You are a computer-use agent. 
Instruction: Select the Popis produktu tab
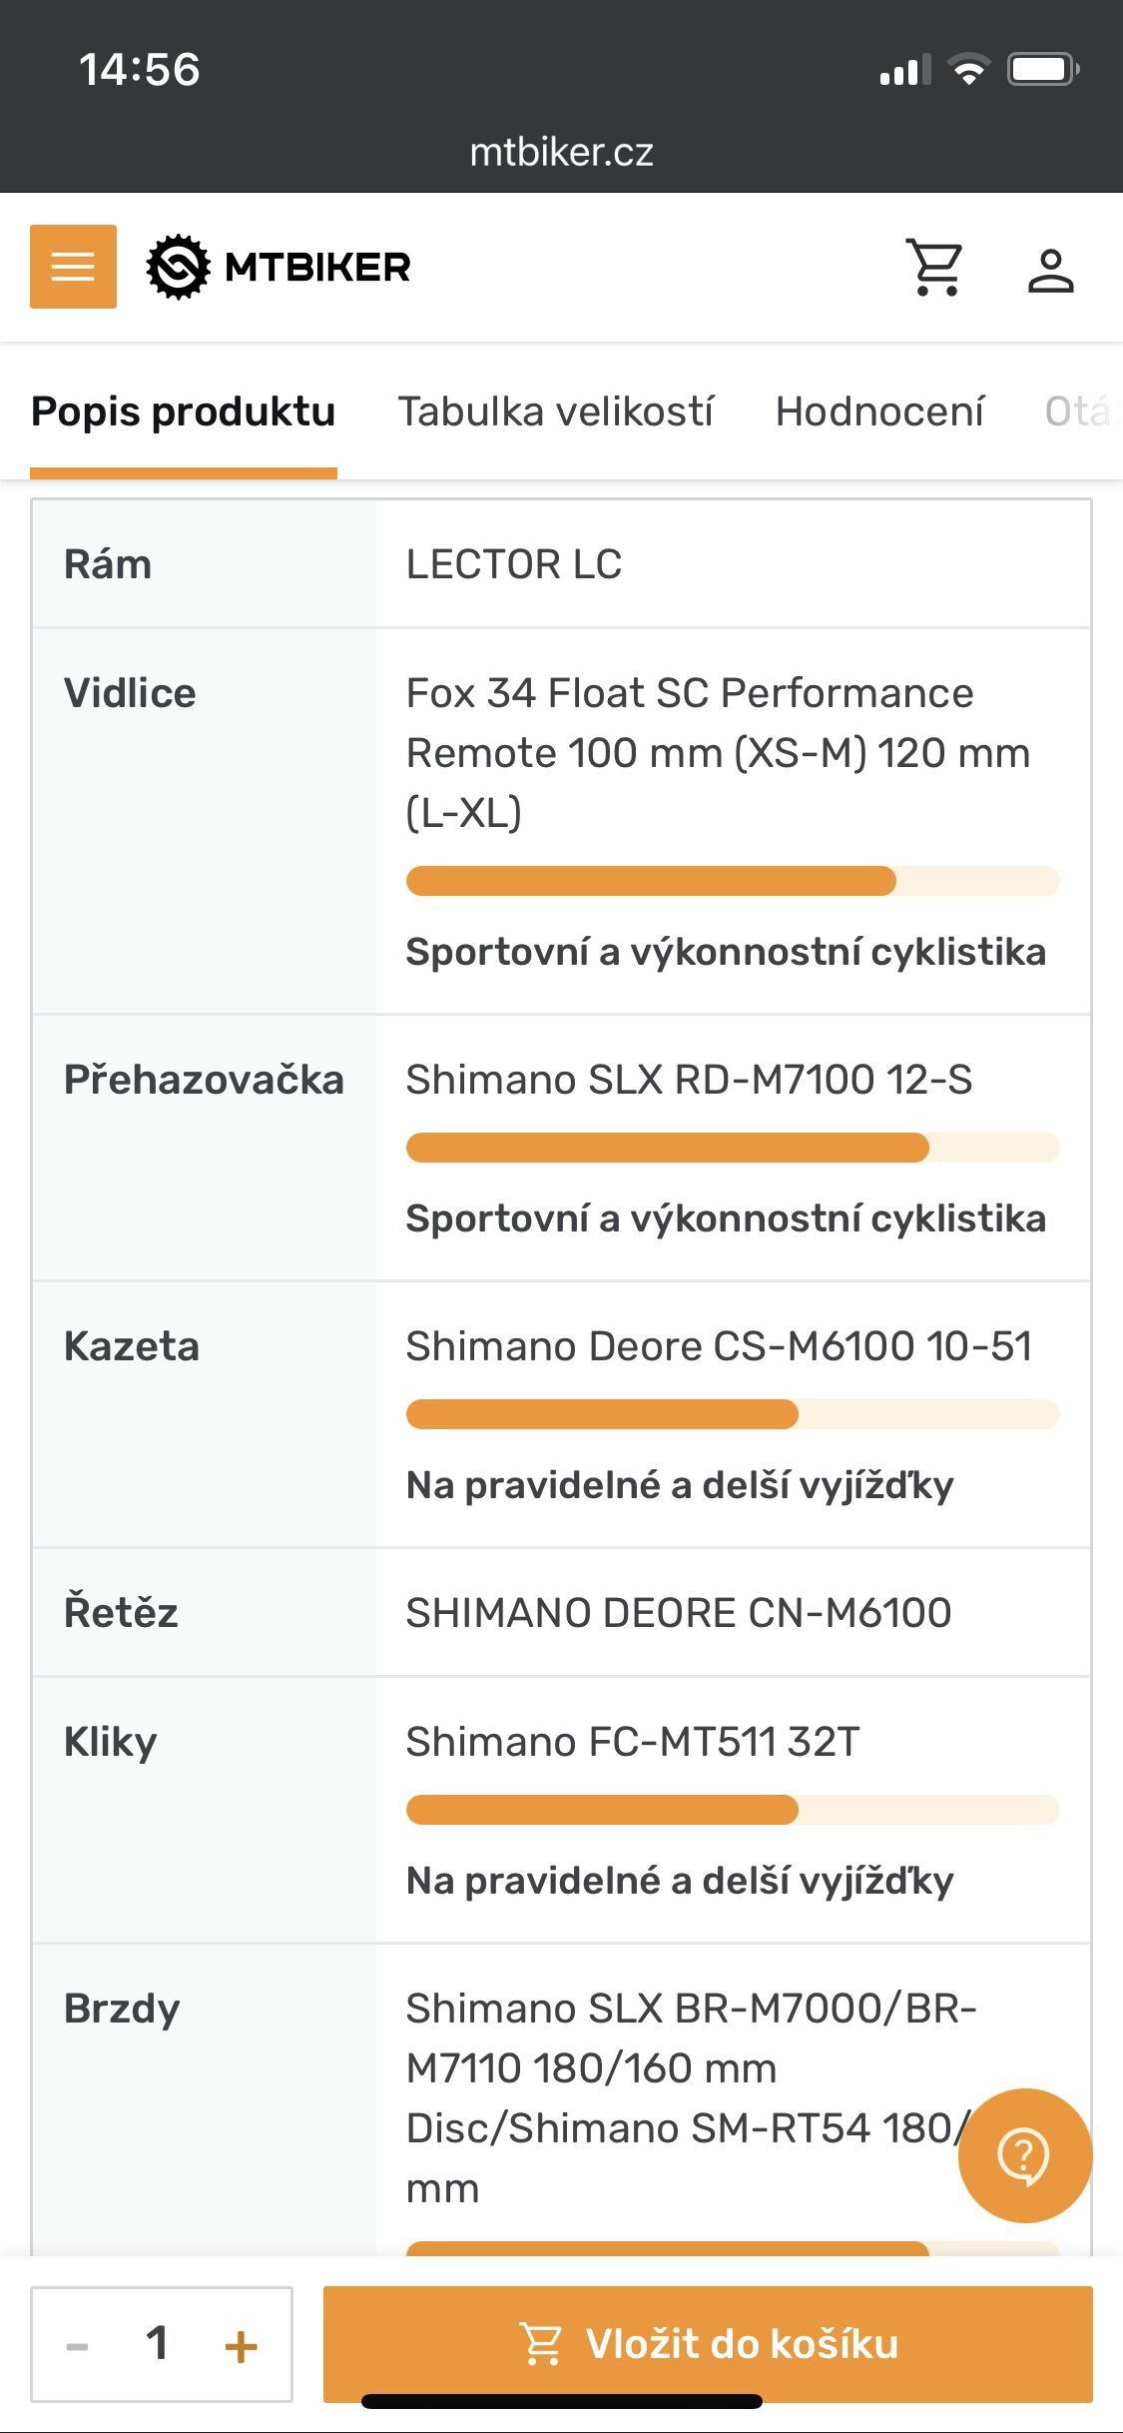(x=184, y=411)
